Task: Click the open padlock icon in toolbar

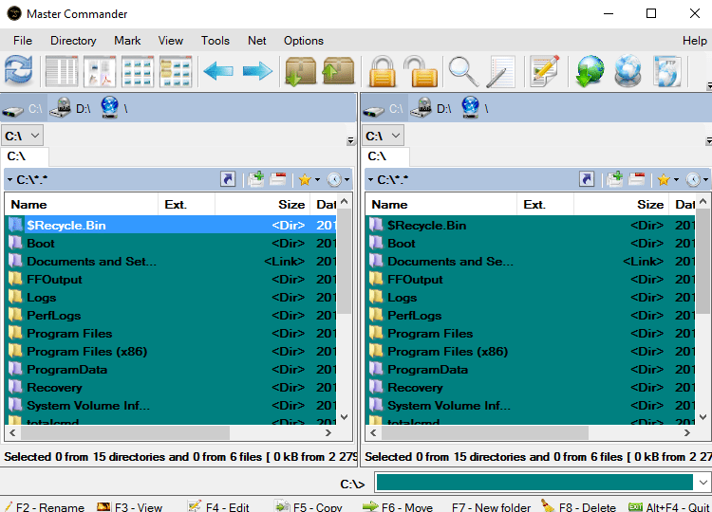Action: [420, 72]
